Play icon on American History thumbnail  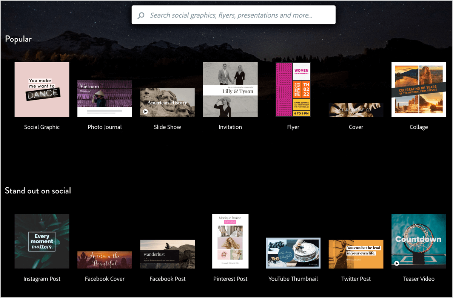coord(145,112)
